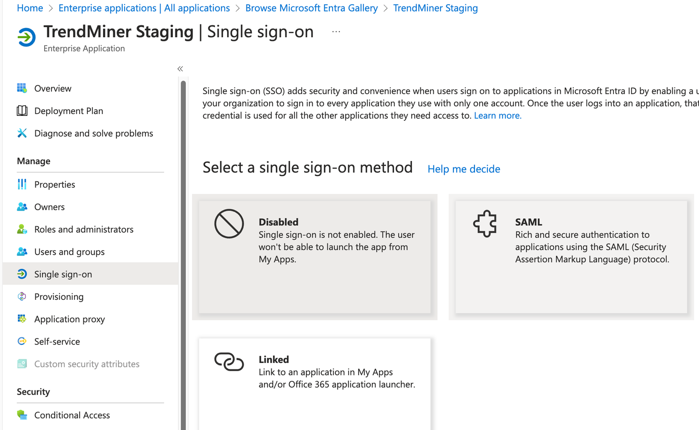The image size is (699, 430).
Task: Click the Overview grid icon
Action: (x=22, y=88)
